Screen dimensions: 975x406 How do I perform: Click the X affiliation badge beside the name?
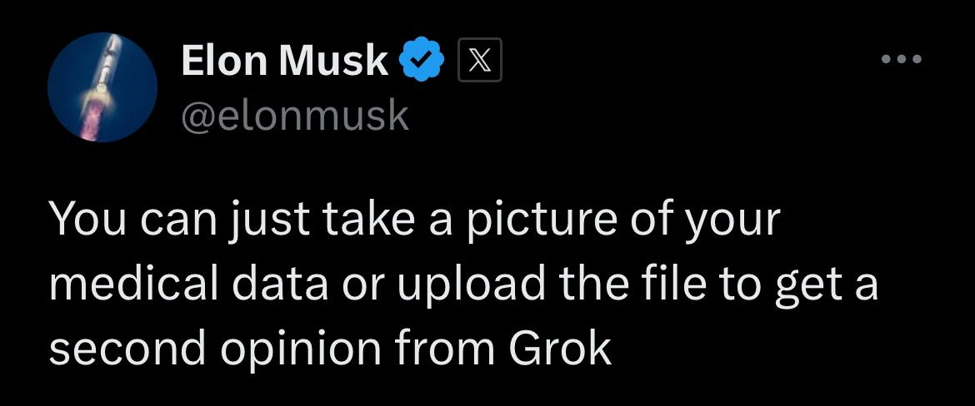coord(480,61)
